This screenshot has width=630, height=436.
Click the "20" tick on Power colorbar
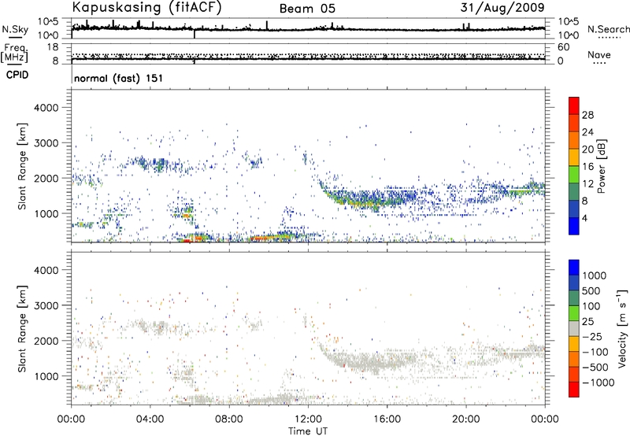(x=587, y=150)
